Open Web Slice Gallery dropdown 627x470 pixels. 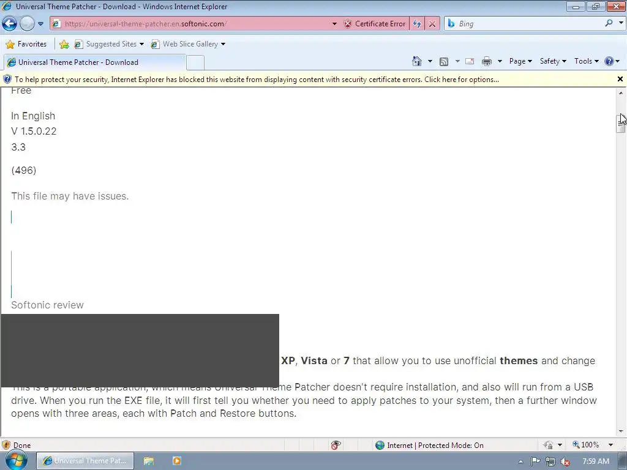pos(188,44)
